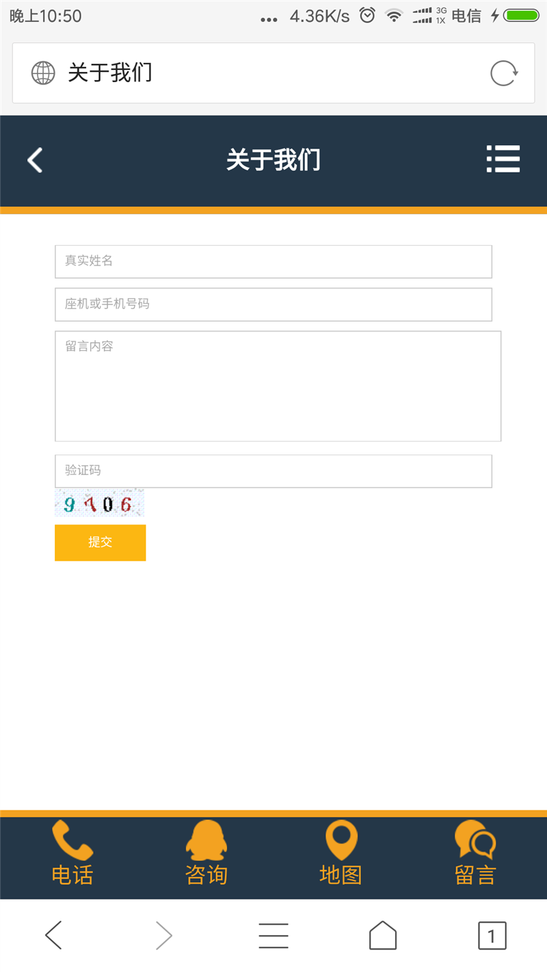The image size is (547, 972).
Task: Select the 留言内容 message text area
Action: pyautogui.click(x=278, y=386)
